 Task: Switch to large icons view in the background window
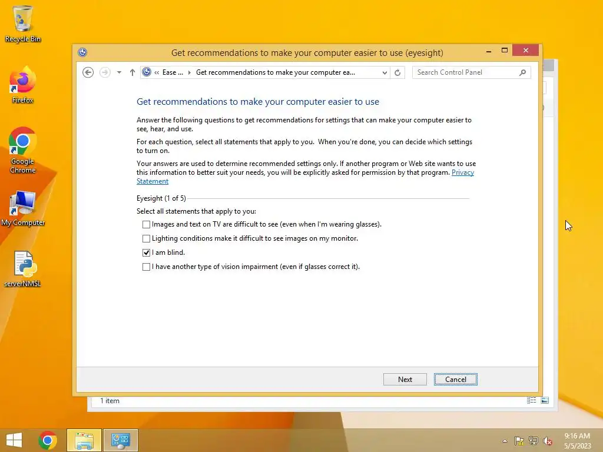[x=545, y=400]
